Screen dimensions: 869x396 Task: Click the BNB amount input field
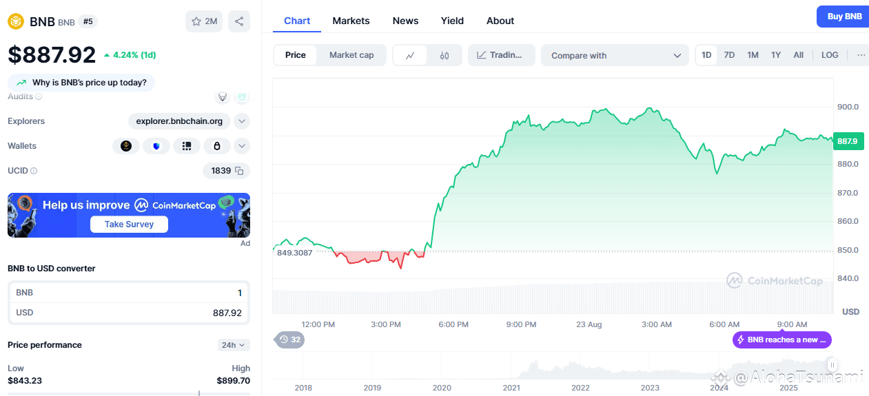129,293
